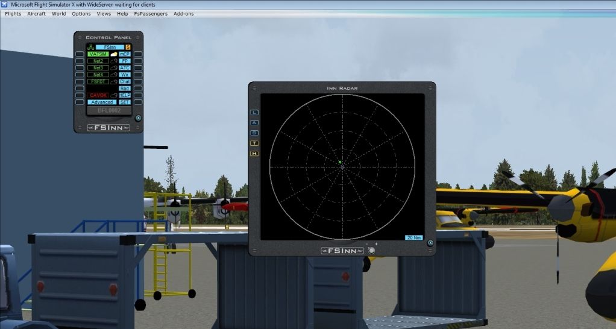Click the left bezel key beside FSFDT
Viewport: 616px width, 329px height.
80,82
